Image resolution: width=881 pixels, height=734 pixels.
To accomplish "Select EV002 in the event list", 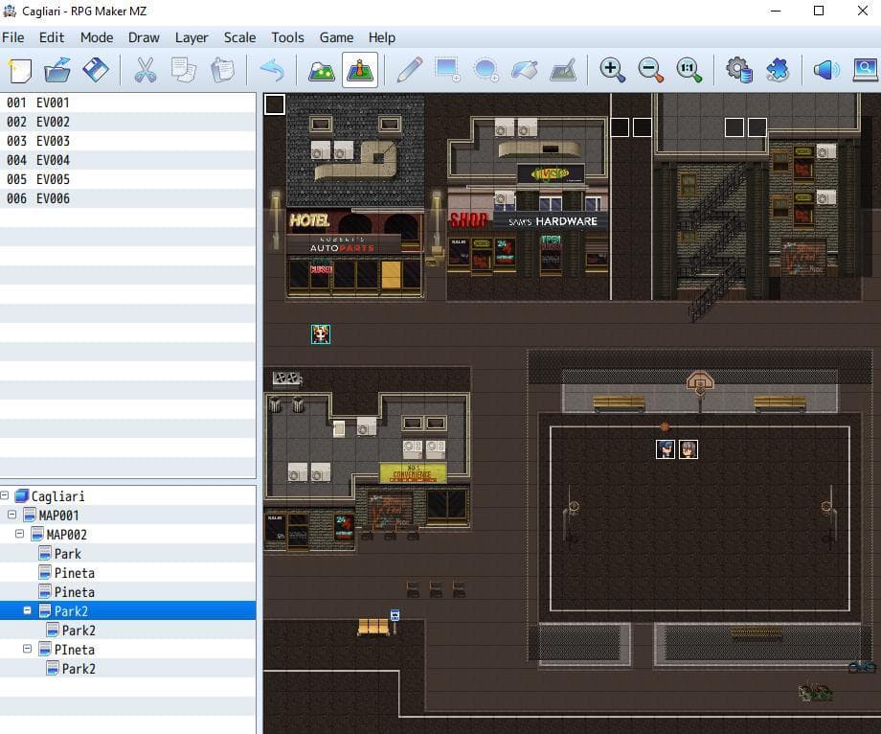I will coord(128,122).
